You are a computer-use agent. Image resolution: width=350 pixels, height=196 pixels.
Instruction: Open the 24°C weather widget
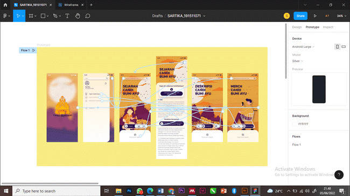pos(275,191)
